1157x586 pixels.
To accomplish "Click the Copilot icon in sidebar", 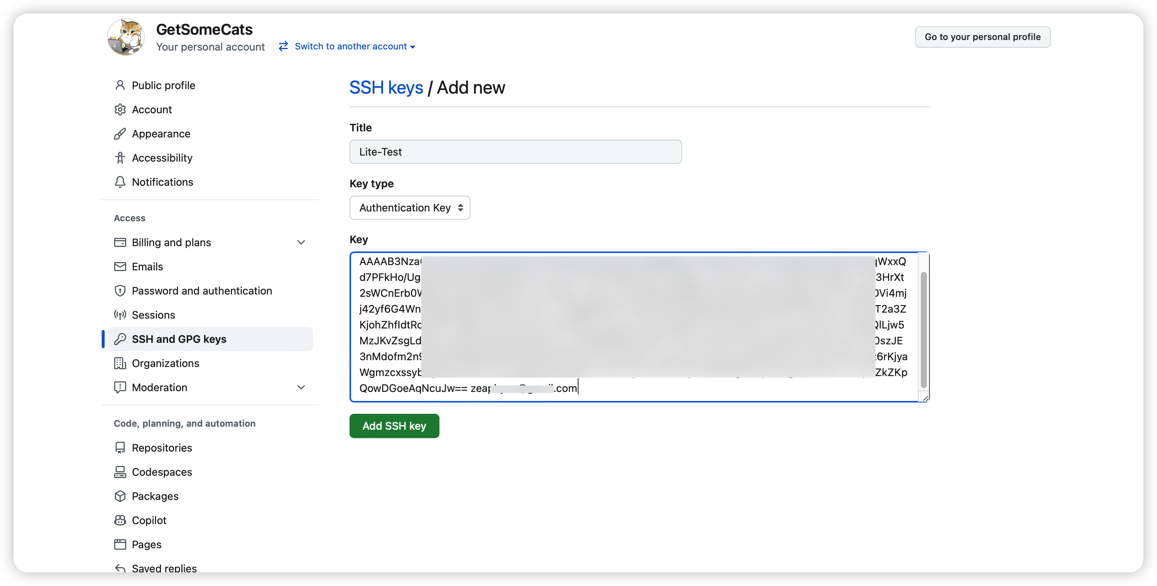I will pos(120,520).
